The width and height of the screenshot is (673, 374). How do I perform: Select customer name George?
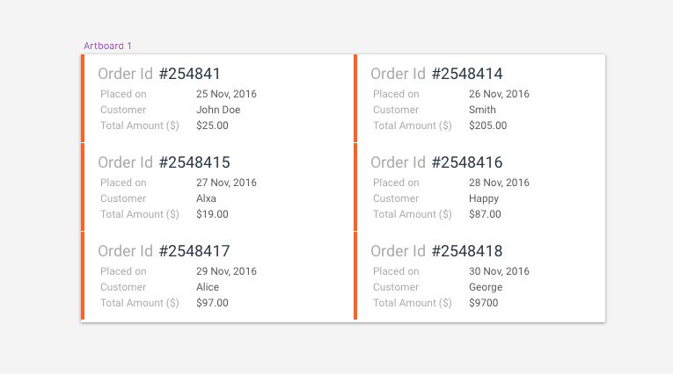point(486,287)
